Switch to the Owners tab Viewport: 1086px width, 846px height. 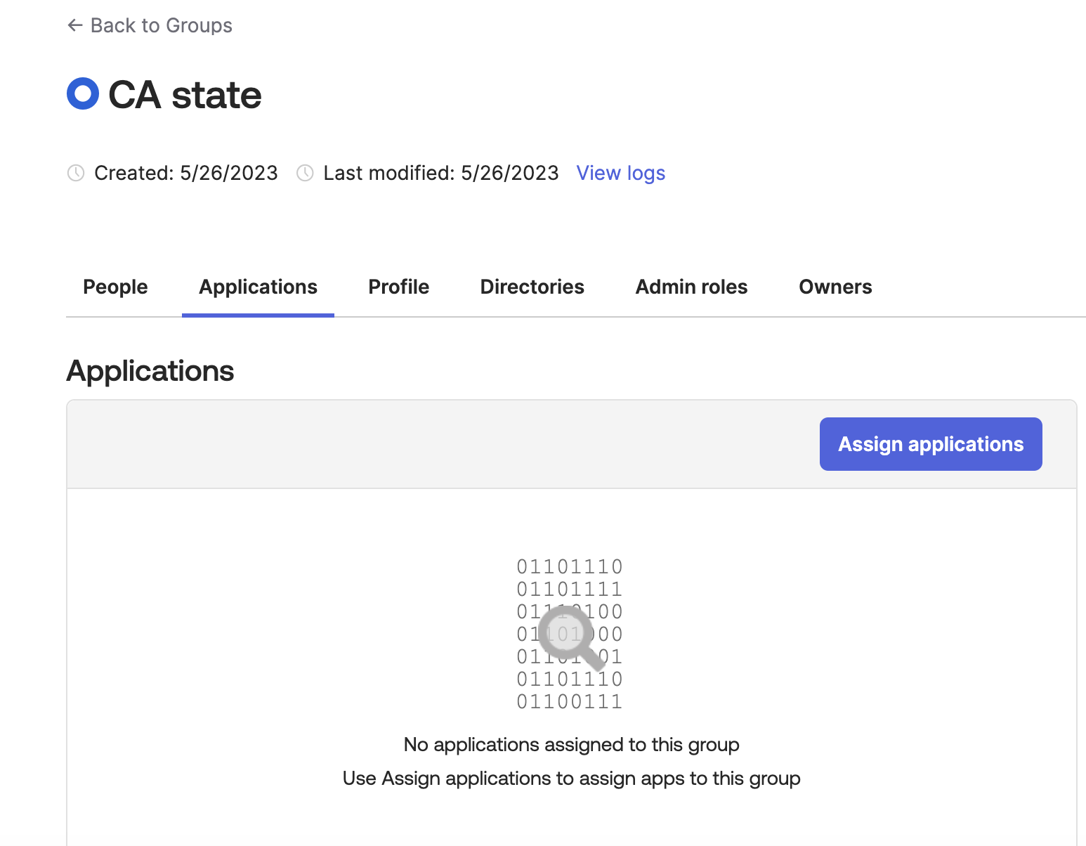[x=835, y=287]
